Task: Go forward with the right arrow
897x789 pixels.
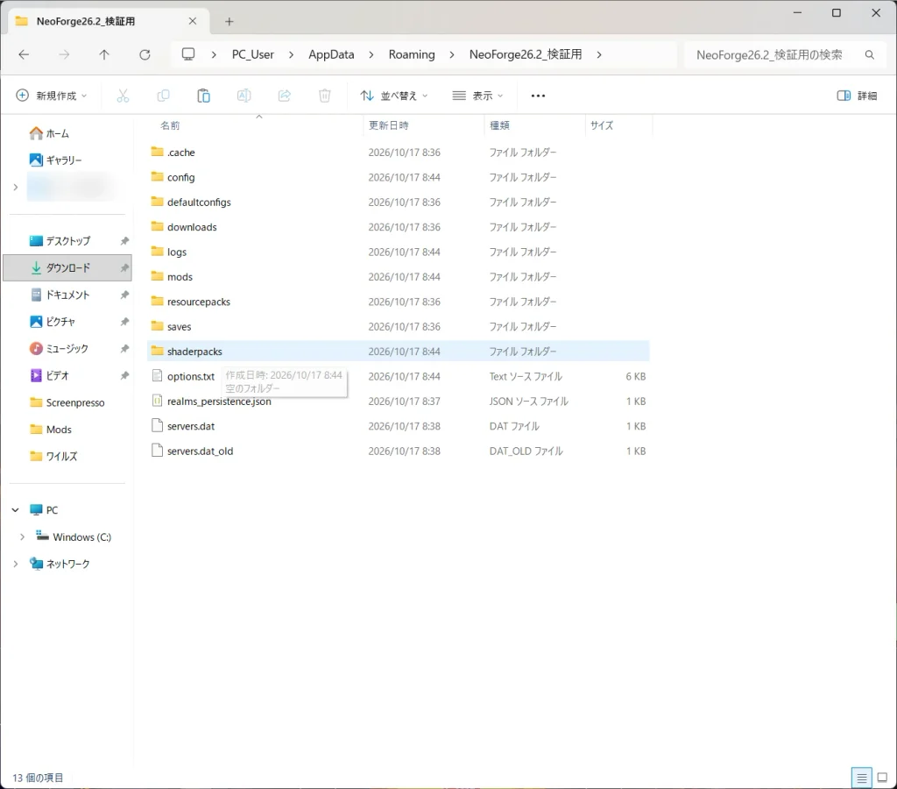Action: [x=64, y=54]
